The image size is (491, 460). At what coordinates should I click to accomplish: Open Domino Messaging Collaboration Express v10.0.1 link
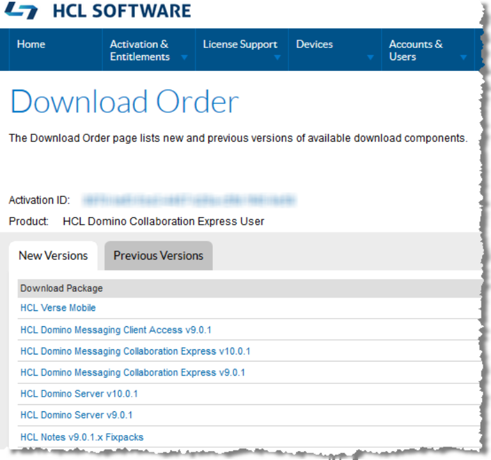(x=136, y=351)
